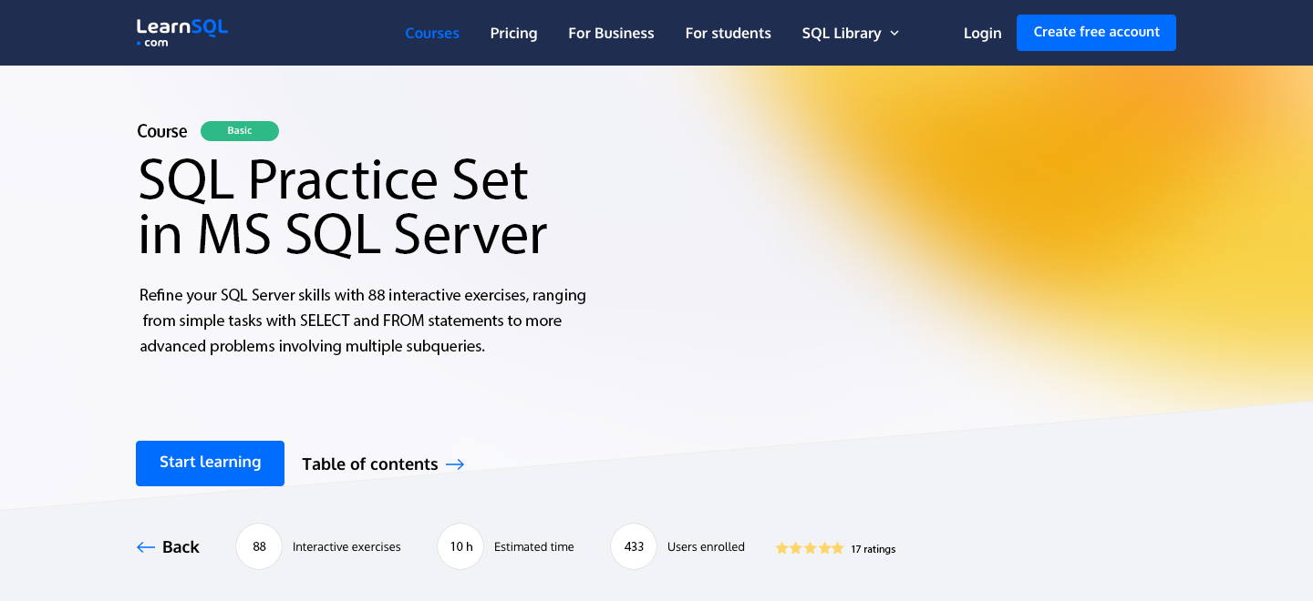Click the Estimated time label

pyautogui.click(x=534, y=546)
